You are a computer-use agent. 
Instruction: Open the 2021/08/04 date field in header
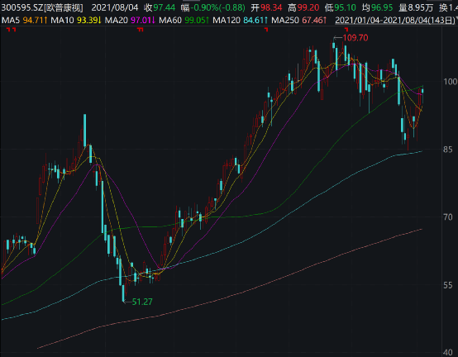(x=114, y=7)
